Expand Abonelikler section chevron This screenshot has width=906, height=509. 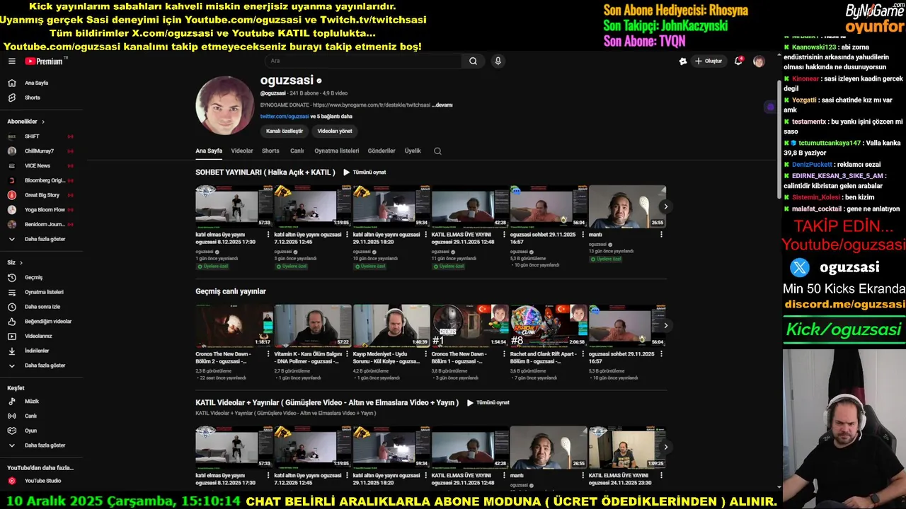pyautogui.click(x=42, y=122)
